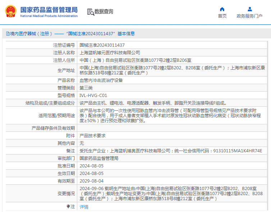Click the 数据查询 magnifier document icon
The height and width of the screenshot is (212, 271).
coord(90,11)
